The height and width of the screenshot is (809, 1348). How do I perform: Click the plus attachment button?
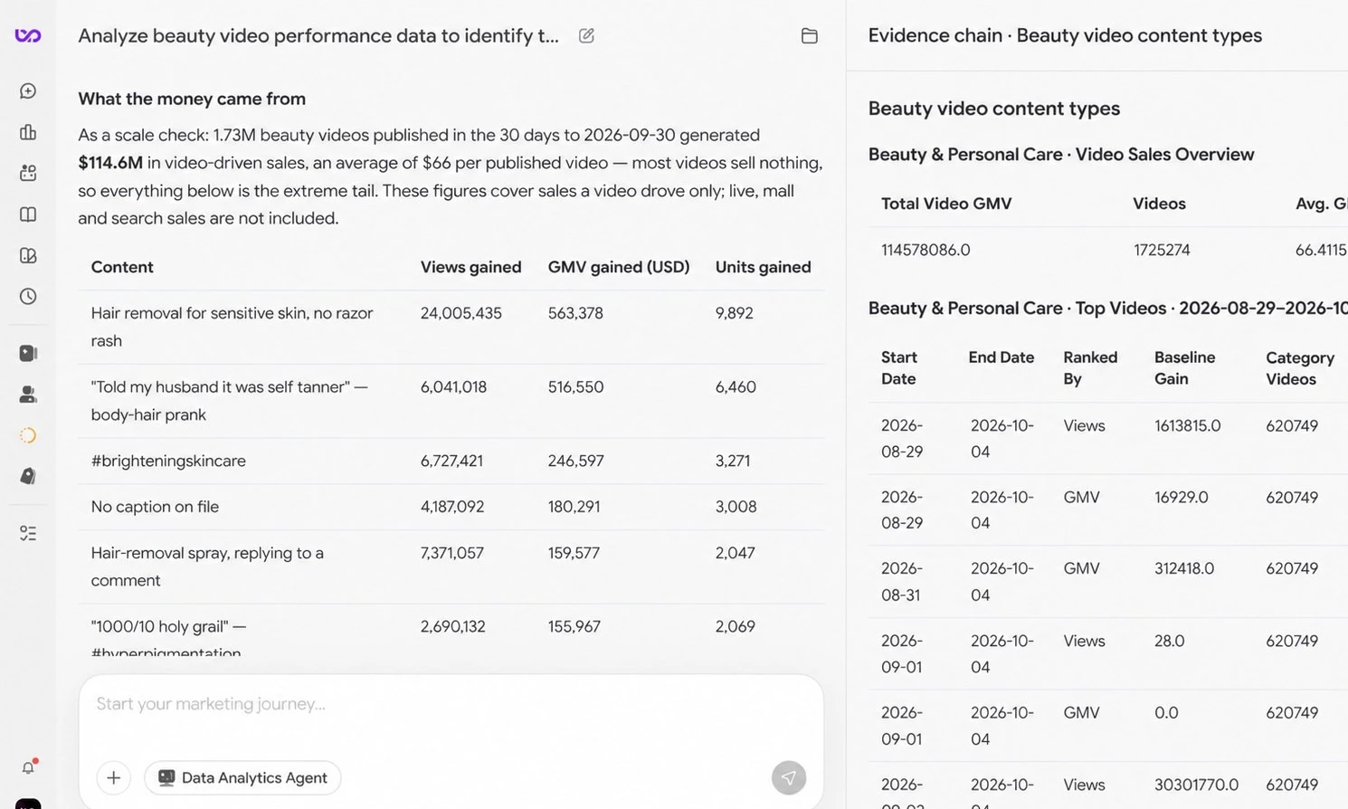(114, 777)
